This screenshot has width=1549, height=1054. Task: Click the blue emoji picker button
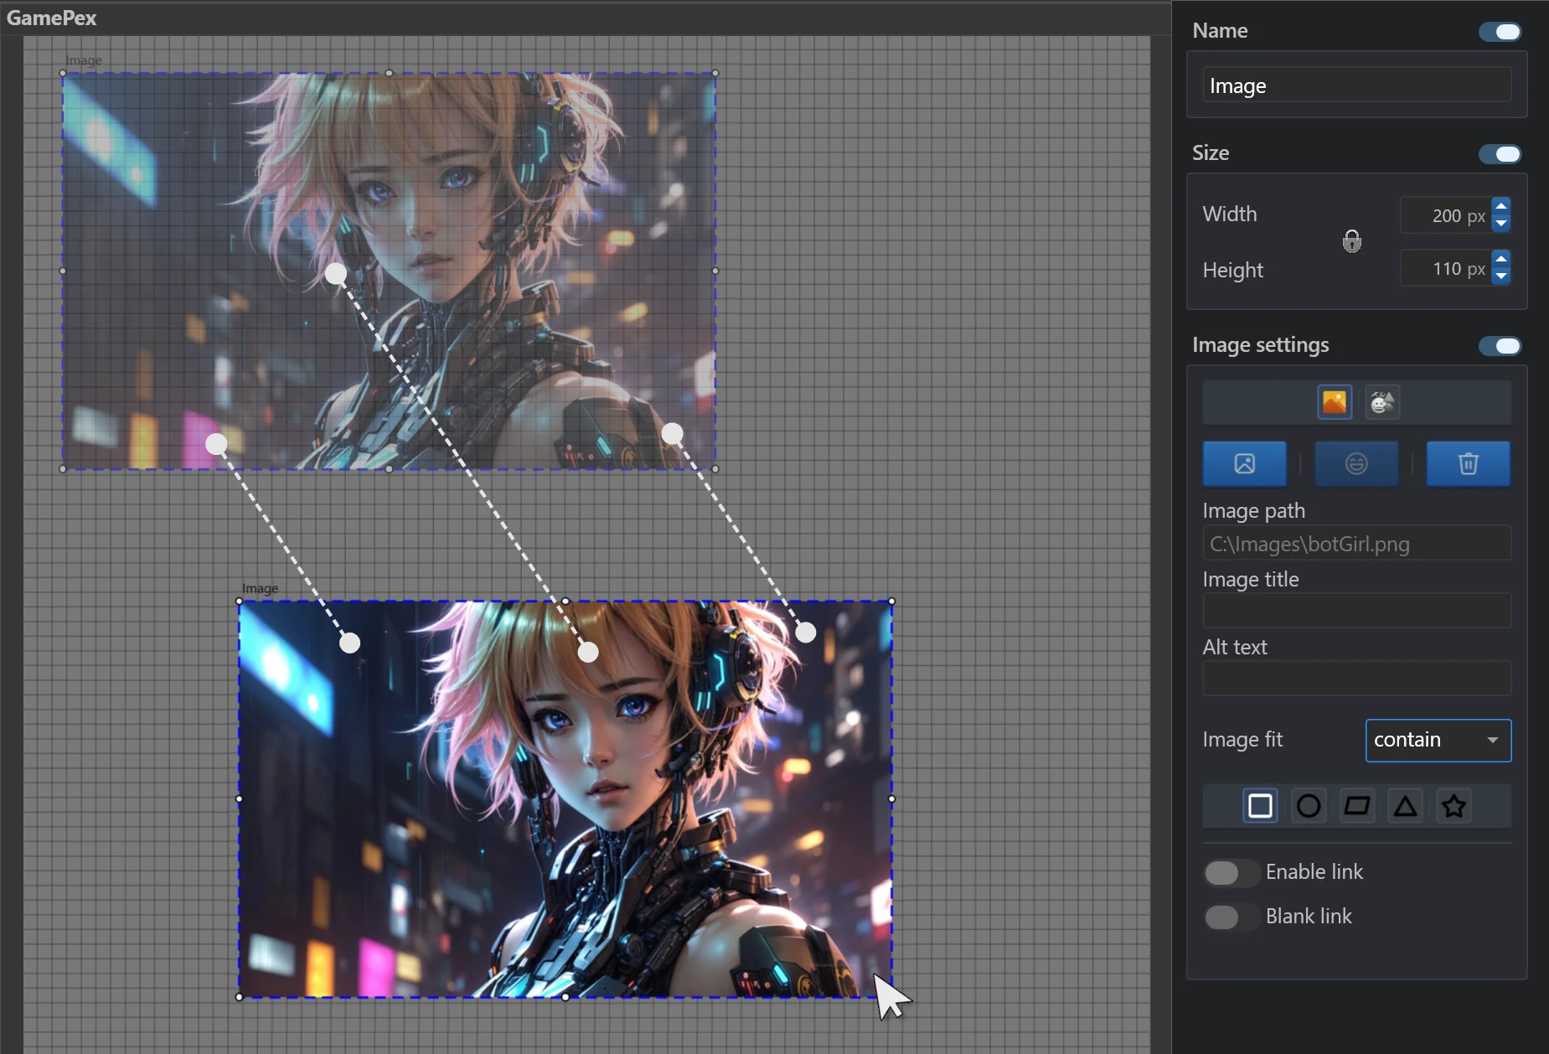point(1356,463)
